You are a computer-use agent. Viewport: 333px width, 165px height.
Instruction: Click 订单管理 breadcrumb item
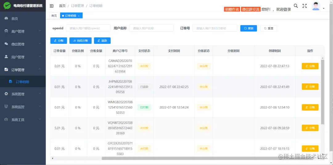[x=77, y=6]
